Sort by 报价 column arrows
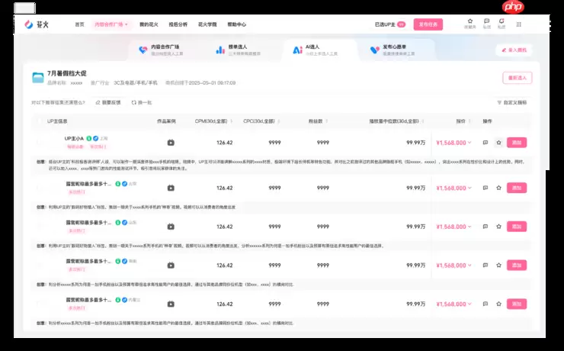The image size is (564, 351). click(x=469, y=121)
